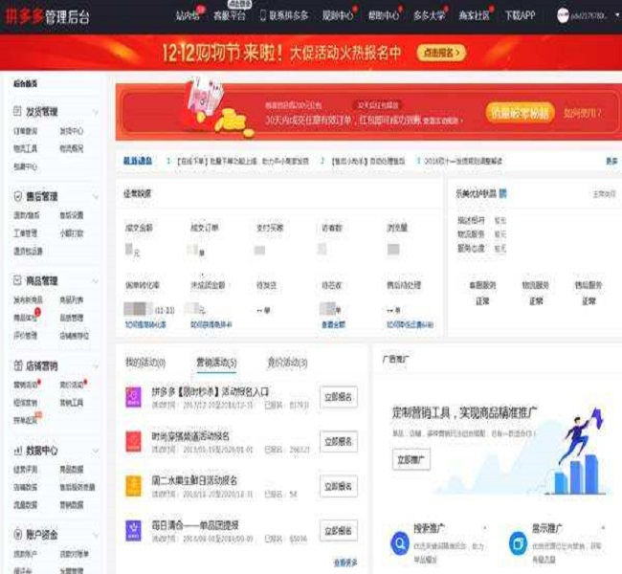The height and width of the screenshot is (574, 622).
Task: Click 点击报名 button on 12·12 banner
Action: [441, 53]
